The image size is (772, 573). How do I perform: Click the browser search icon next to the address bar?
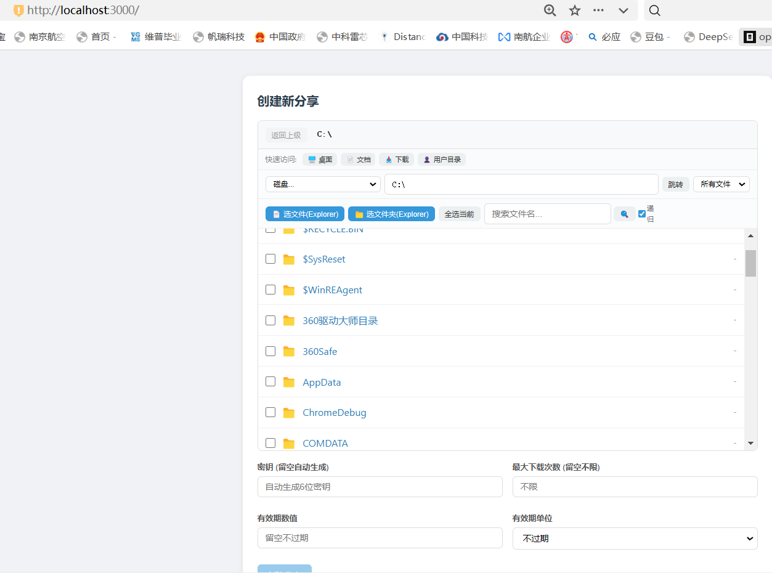pos(655,10)
